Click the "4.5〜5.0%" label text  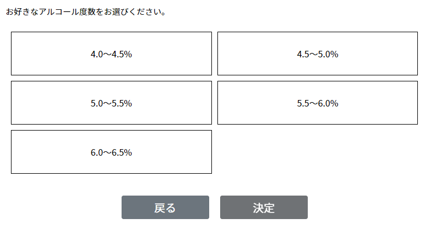[318, 54]
